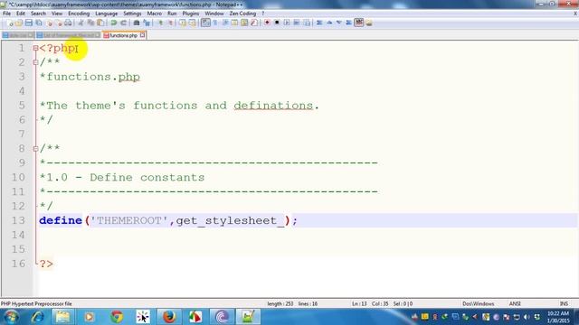Stop macro recording with black square

[277, 23]
